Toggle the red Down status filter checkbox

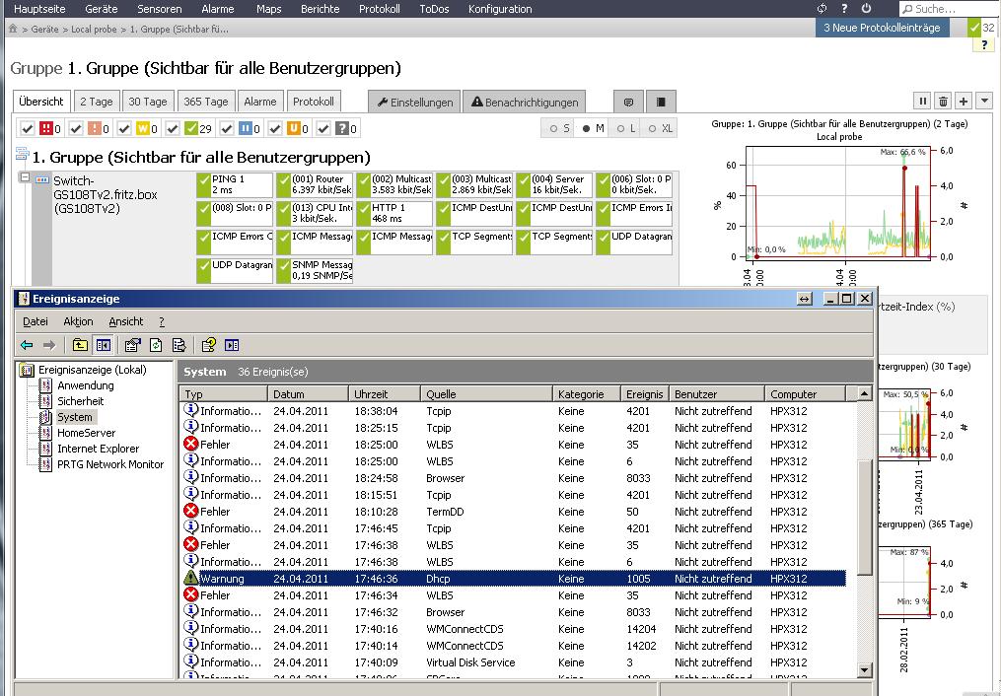(27, 129)
